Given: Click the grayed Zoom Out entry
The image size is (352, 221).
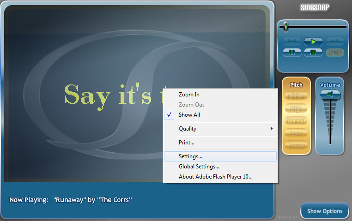Looking at the screenshot, I should click(x=220, y=105).
